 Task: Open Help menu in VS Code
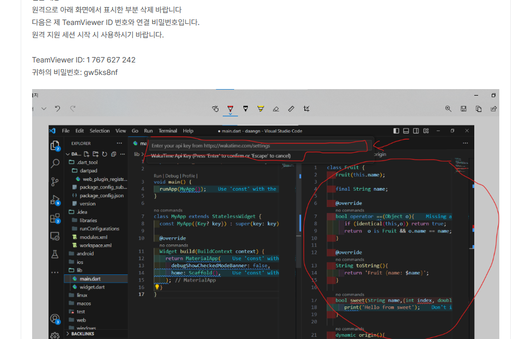[x=188, y=131]
